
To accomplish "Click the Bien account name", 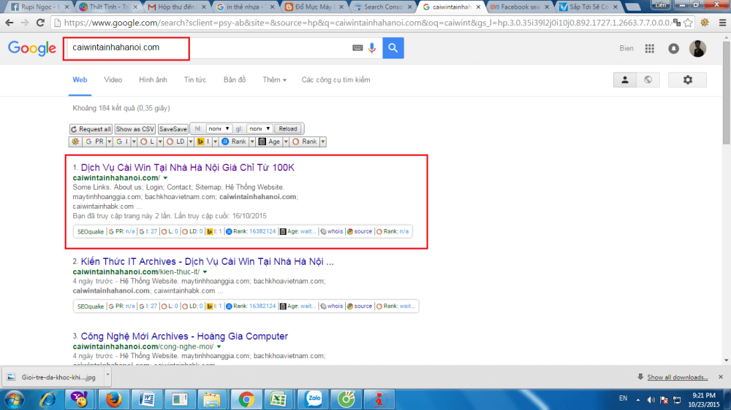I will pos(626,48).
